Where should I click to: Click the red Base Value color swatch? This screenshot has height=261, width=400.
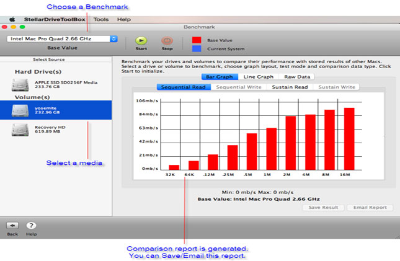click(197, 40)
